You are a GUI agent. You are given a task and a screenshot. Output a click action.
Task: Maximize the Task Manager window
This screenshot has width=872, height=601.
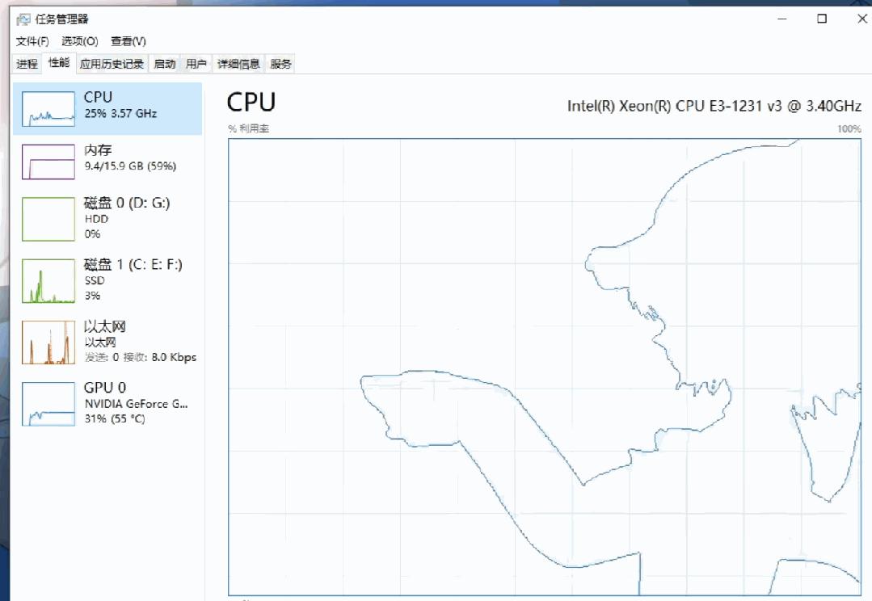coord(822,19)
